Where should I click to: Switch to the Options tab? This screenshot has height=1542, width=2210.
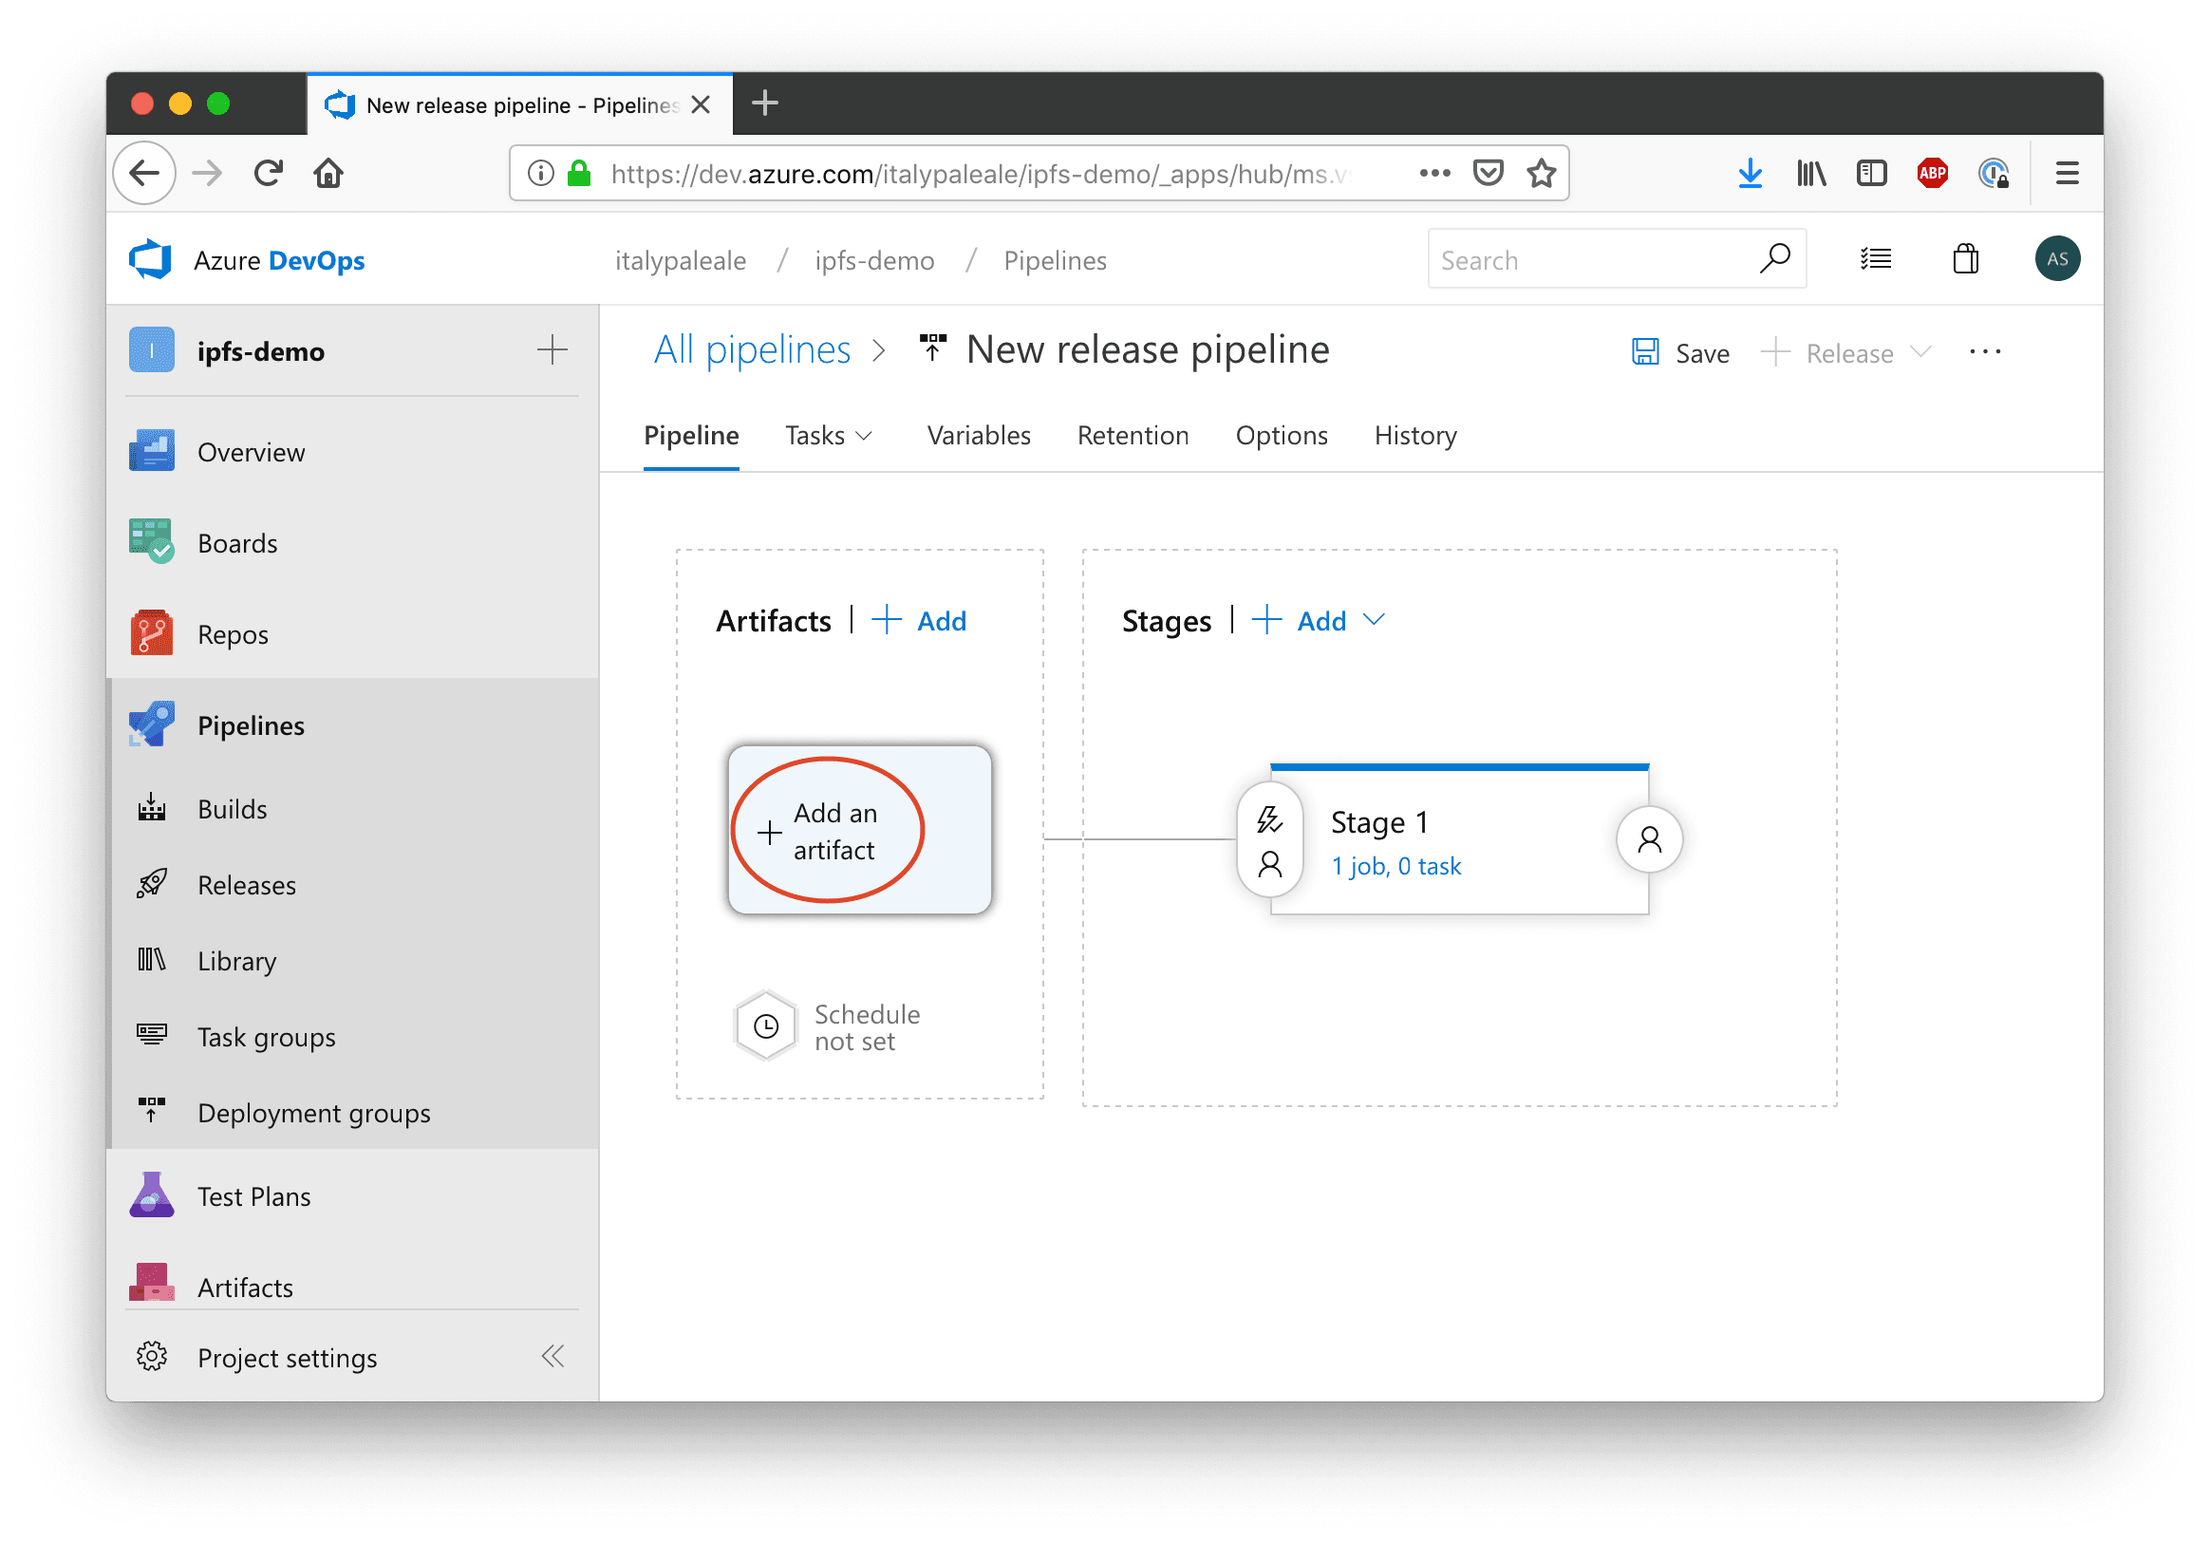click(1282, 436)
